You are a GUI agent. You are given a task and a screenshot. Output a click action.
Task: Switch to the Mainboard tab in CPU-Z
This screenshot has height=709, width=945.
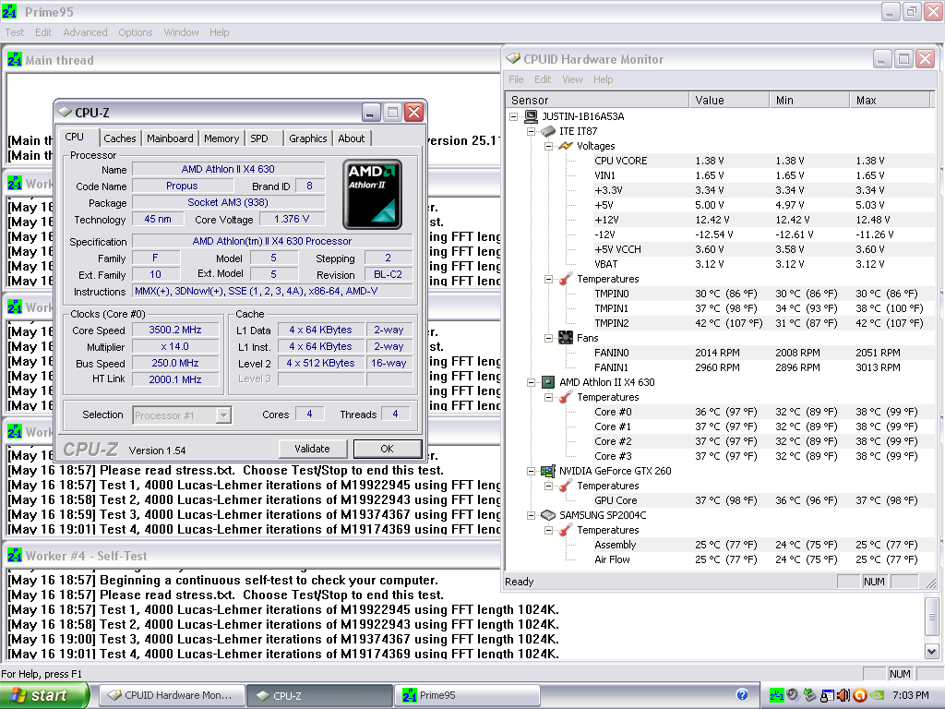click(170, 138)
